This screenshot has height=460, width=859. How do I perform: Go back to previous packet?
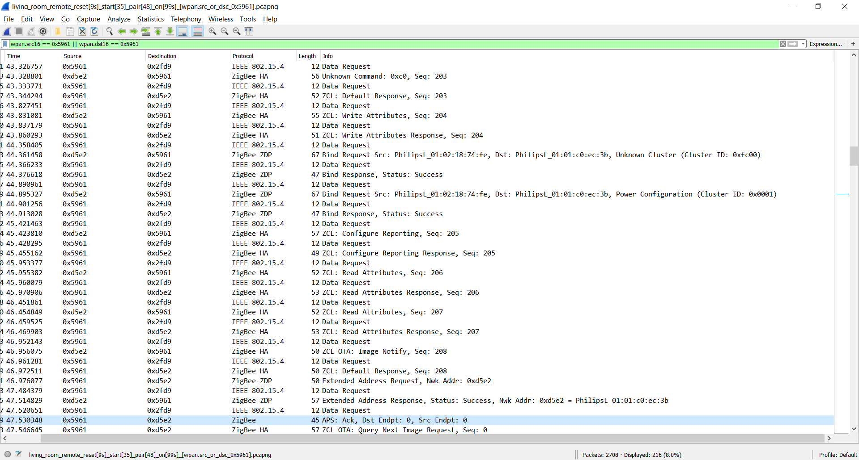121,31
